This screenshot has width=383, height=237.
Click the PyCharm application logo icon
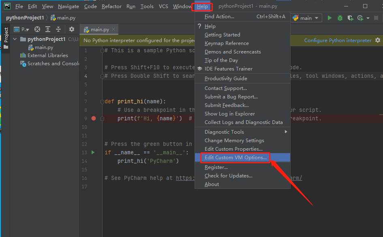[x=7, y=6]
